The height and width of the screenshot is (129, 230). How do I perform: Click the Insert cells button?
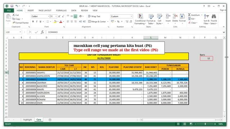[168, 19]
